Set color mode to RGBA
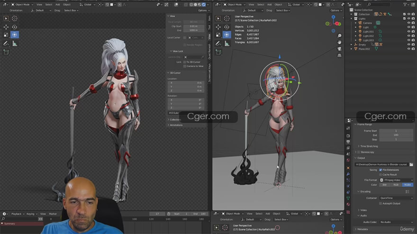 (x=408, y=185)
